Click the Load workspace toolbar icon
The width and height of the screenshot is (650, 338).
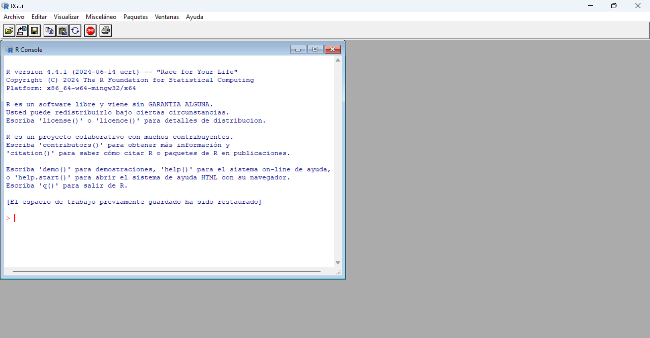[x=22, y=31]
